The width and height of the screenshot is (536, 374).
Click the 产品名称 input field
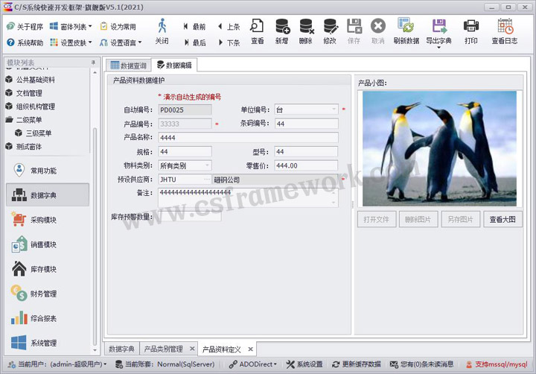(247, 138)
